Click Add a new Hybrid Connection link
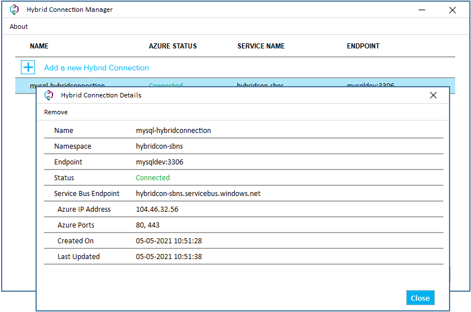 coord(96,68)
